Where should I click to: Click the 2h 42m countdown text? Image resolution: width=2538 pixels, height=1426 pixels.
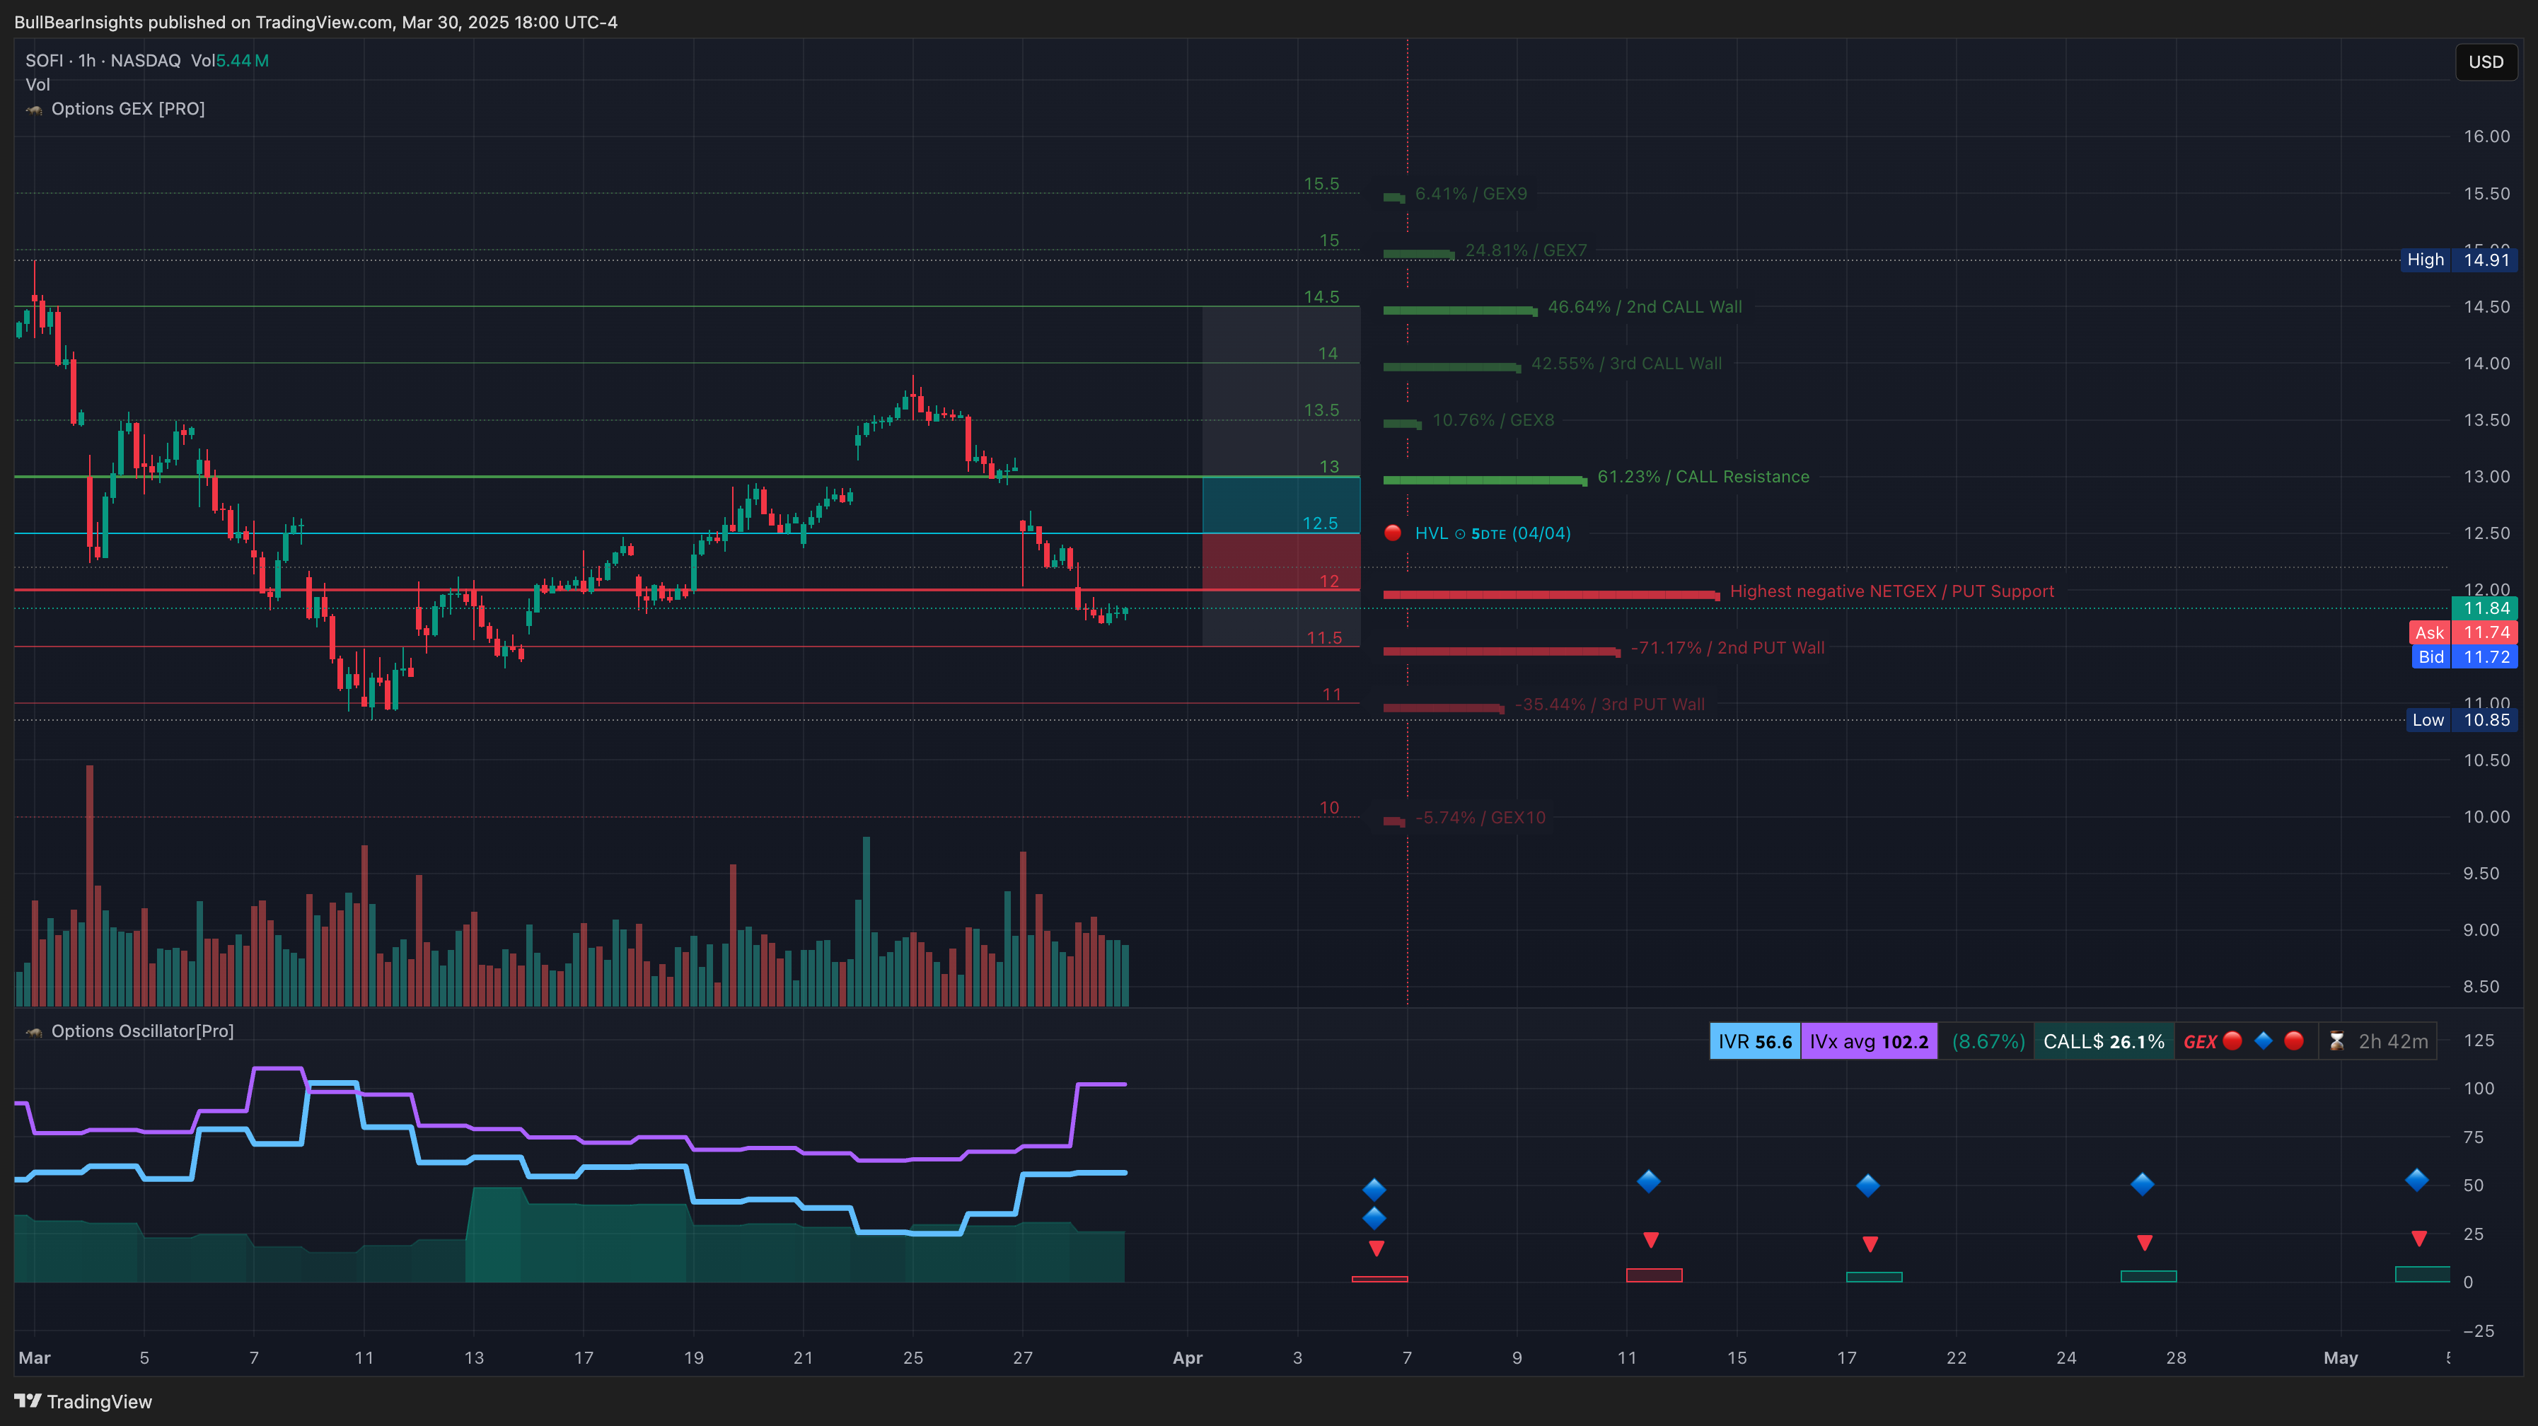[2393, 1042]
